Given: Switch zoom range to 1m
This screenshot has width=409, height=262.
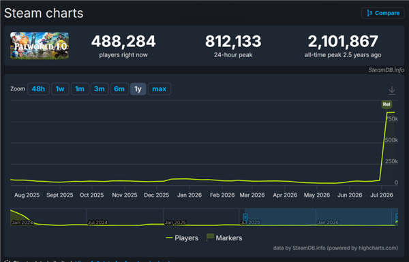Looking at the screenshot, I should [80, 89].
